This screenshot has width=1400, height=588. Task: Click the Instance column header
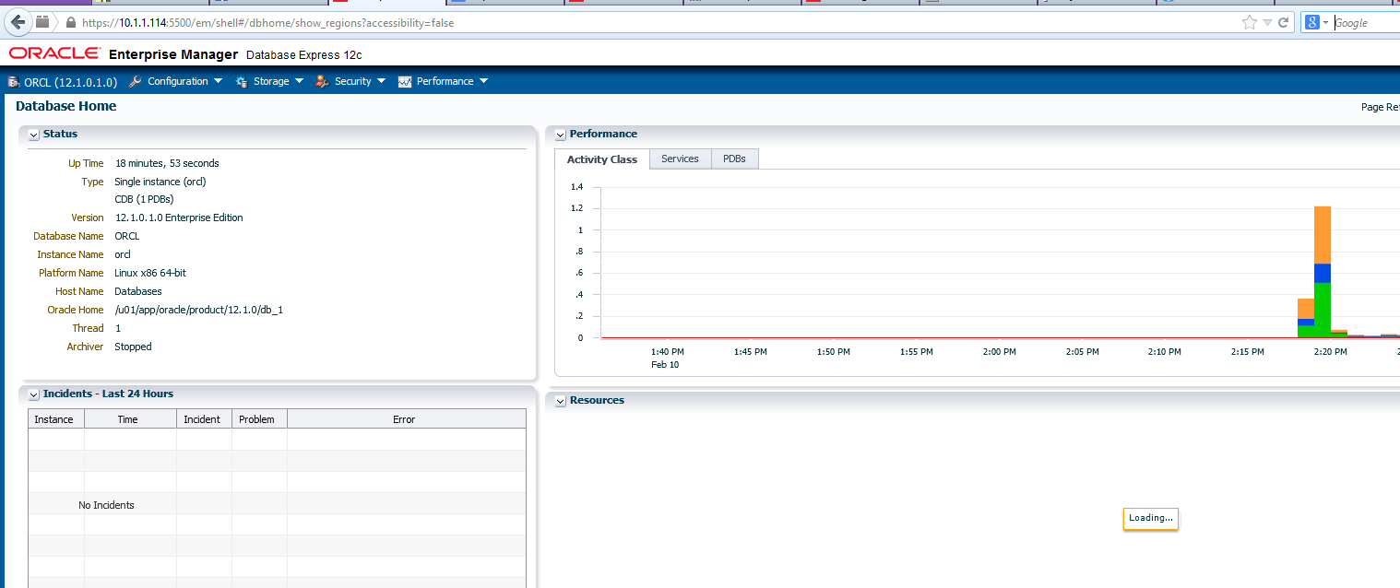coord(56,419)
